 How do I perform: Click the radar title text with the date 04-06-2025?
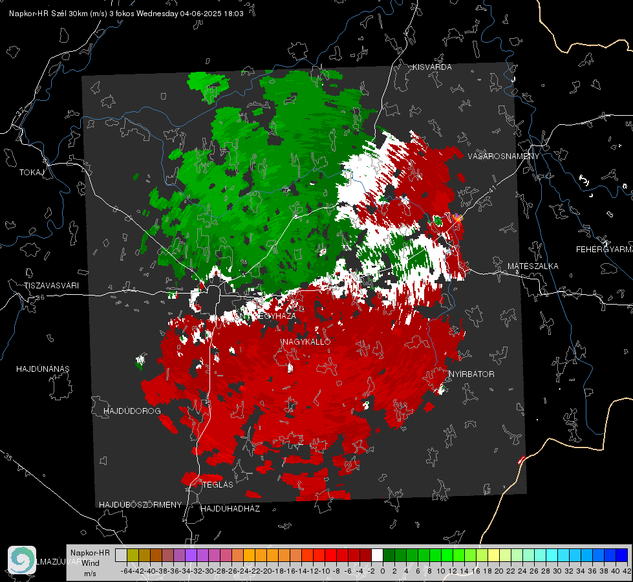click(x=126, y=14)
